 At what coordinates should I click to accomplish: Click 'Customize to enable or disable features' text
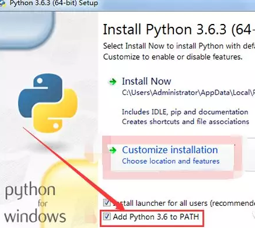173,57
